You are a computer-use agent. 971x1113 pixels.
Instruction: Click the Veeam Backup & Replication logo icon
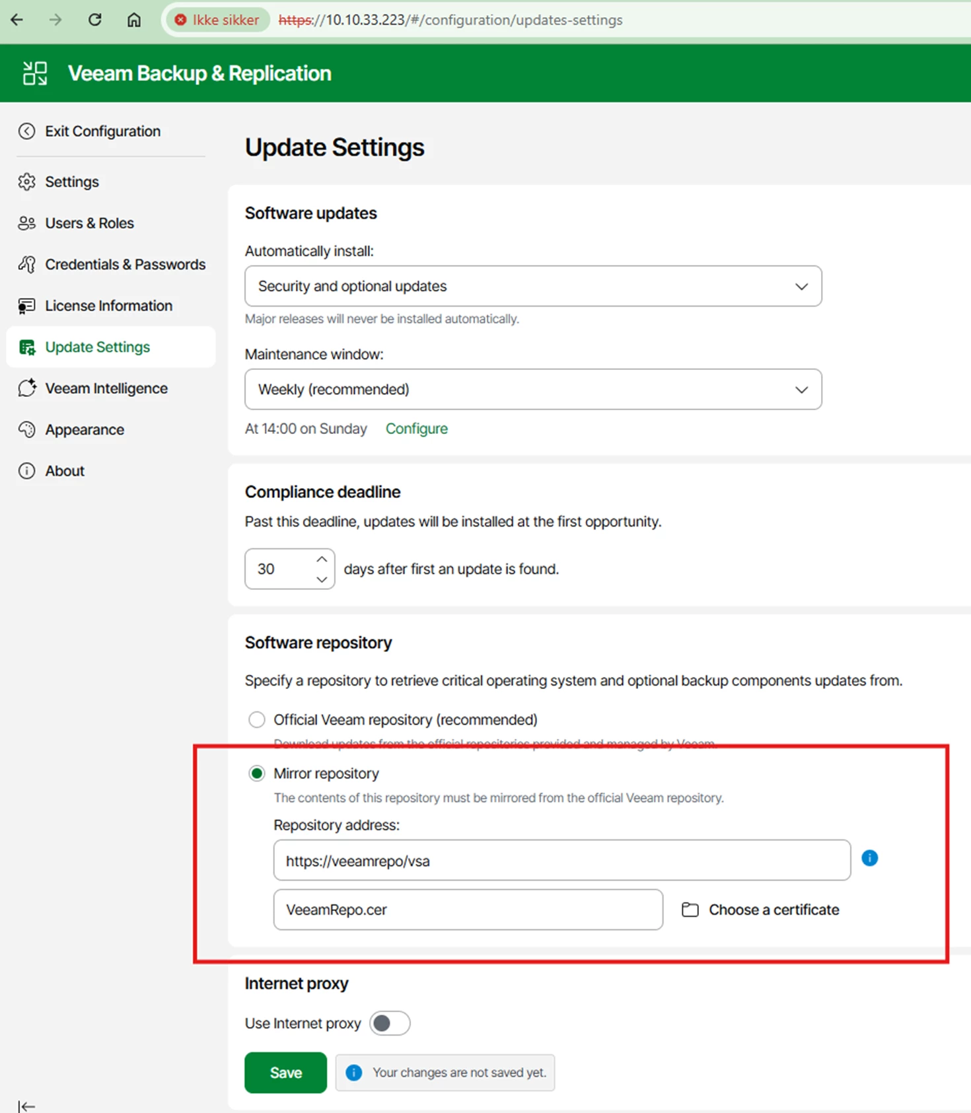(35, 73)
